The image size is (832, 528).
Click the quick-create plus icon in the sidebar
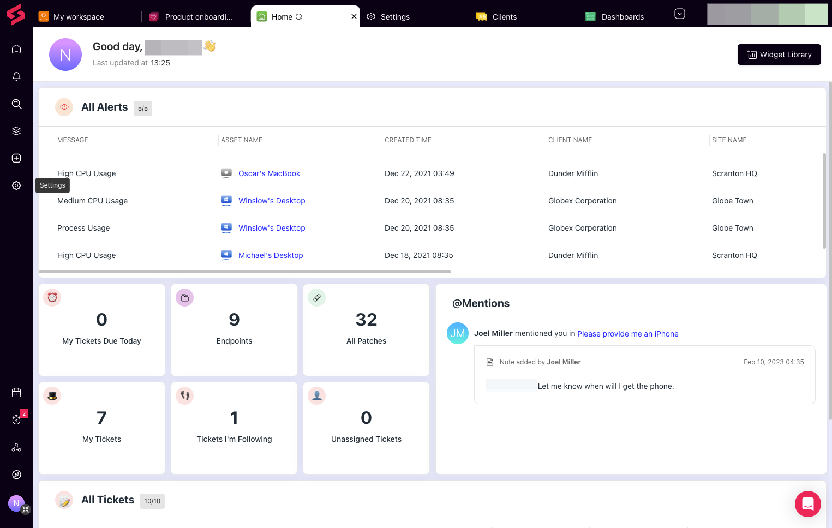tap(16, 158)
